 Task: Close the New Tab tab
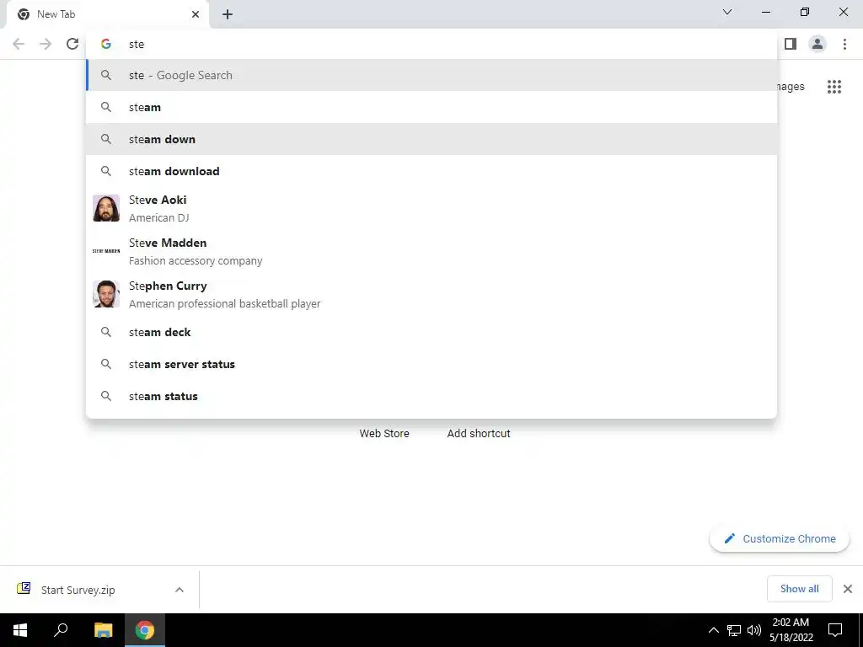pos(196,14)
